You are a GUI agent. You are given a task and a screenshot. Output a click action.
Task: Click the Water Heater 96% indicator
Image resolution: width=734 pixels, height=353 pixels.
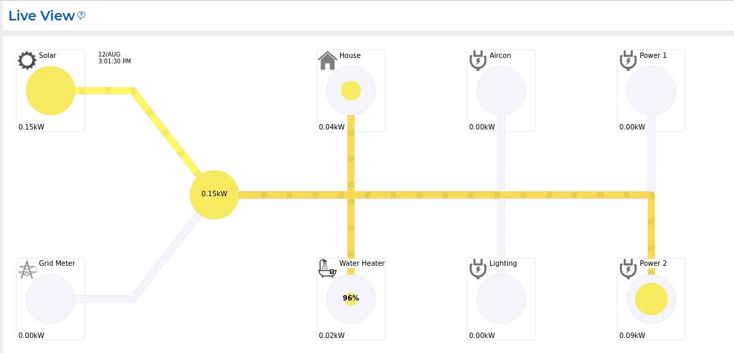coord(351,298)
